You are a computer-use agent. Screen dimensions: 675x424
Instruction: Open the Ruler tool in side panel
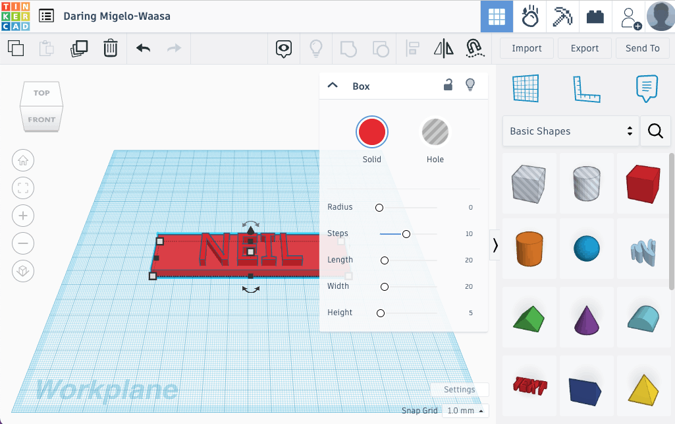click(x=586, y=89)
